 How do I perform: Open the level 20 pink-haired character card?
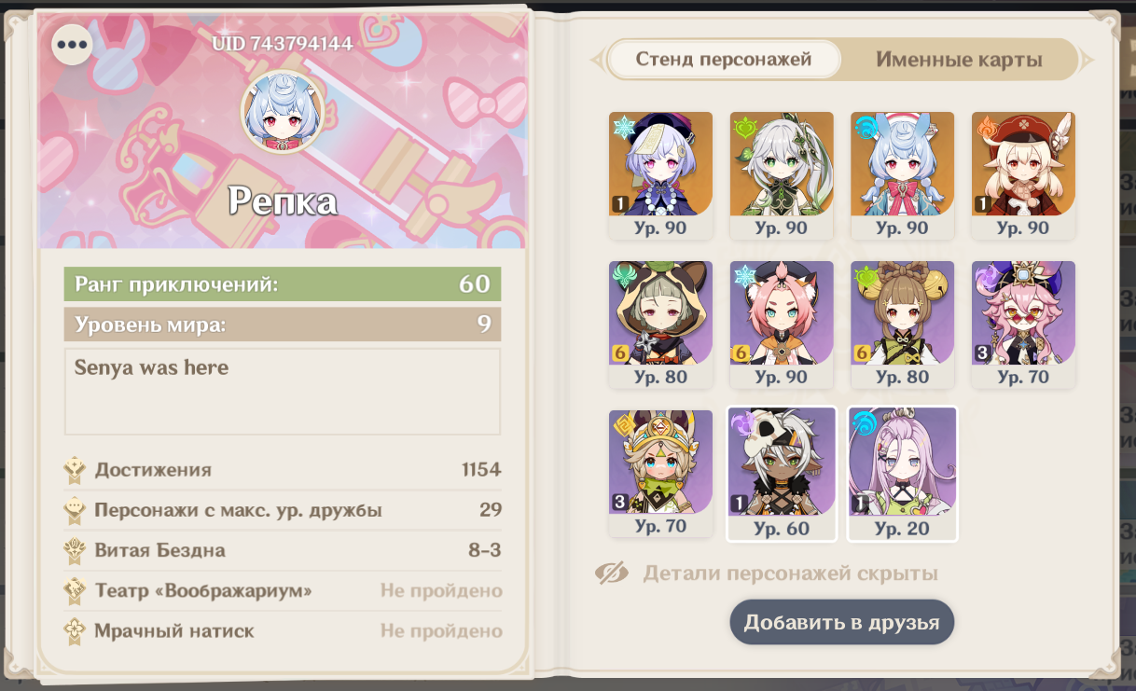(x=902, y=474)
